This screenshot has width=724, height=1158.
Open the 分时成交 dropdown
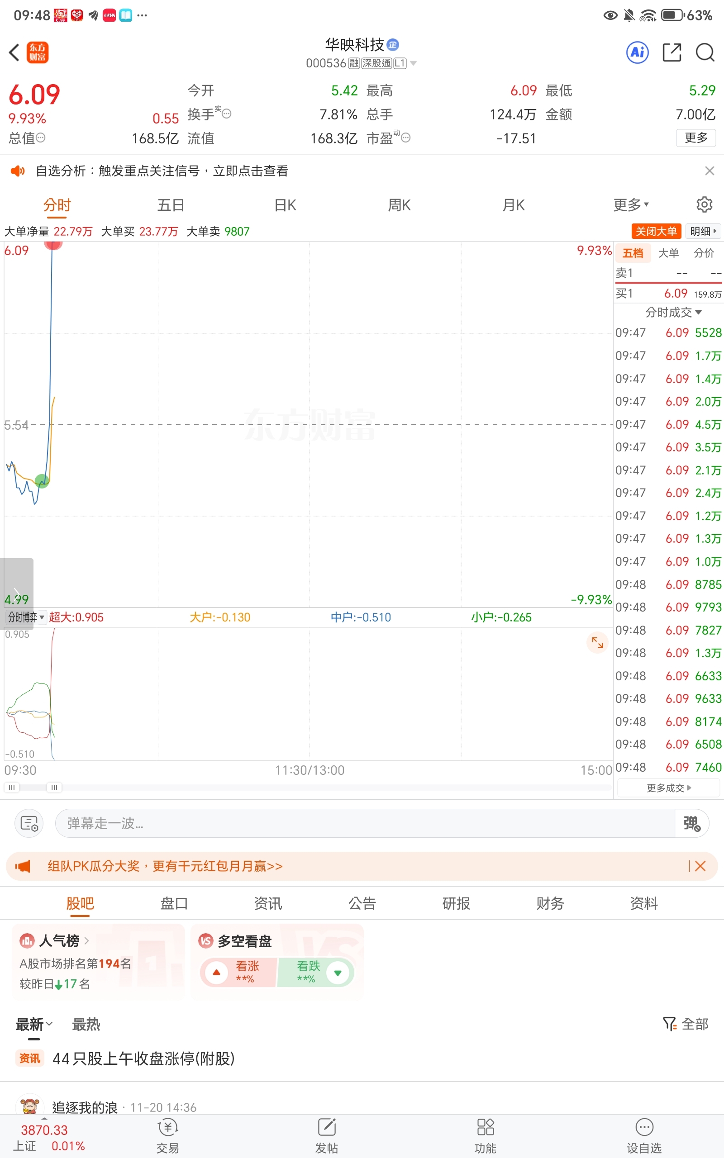tap(673, 312)
